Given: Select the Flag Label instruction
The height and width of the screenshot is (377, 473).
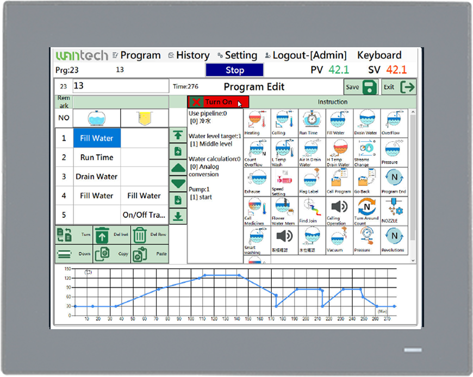Looking at the screenshot, I should [312, 182].
